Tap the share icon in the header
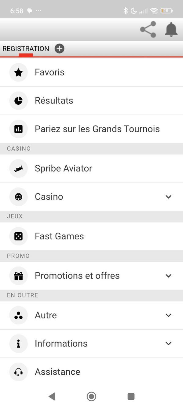Viewport: 183px width, 408px height. click(x=148, y=30)
